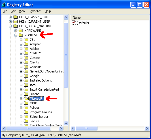Click the Registry Editor title bar icon

pos(4,5)
